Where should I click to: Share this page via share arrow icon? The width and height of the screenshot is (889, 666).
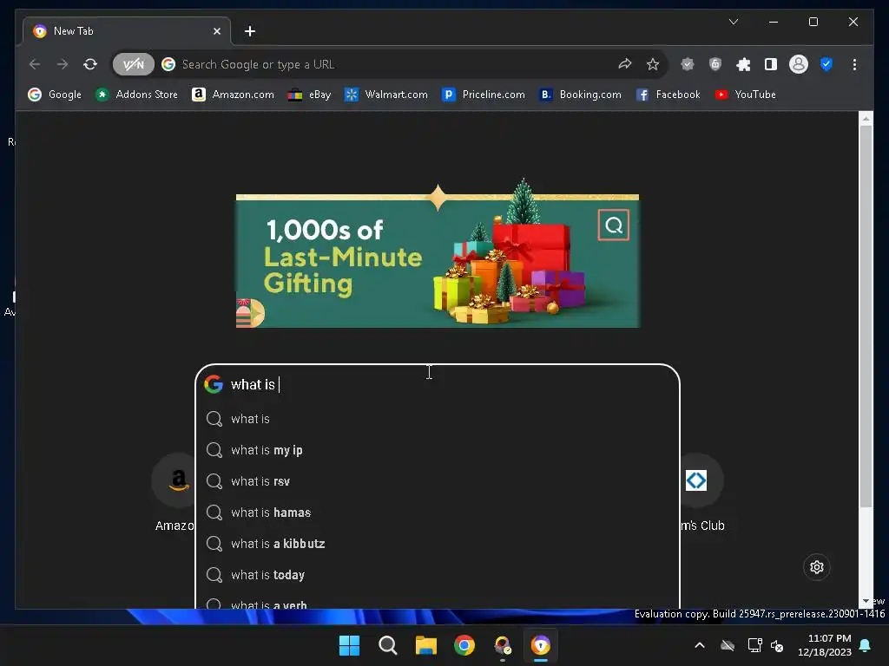pos(625,64)
